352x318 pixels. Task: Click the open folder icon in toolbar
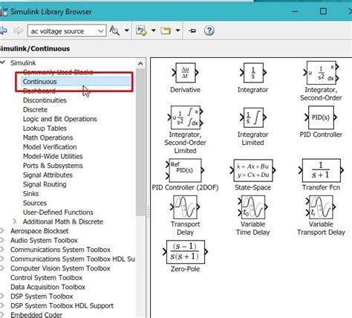(x=166, y=30)
